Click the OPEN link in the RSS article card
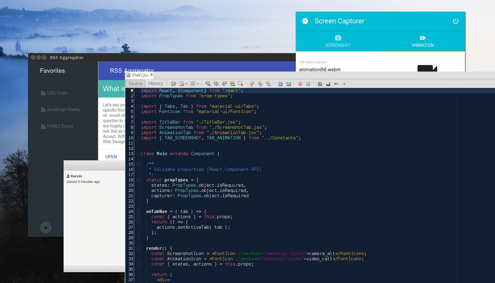The image size is (495, 283). pyautogui.click(x=111, y=157)
